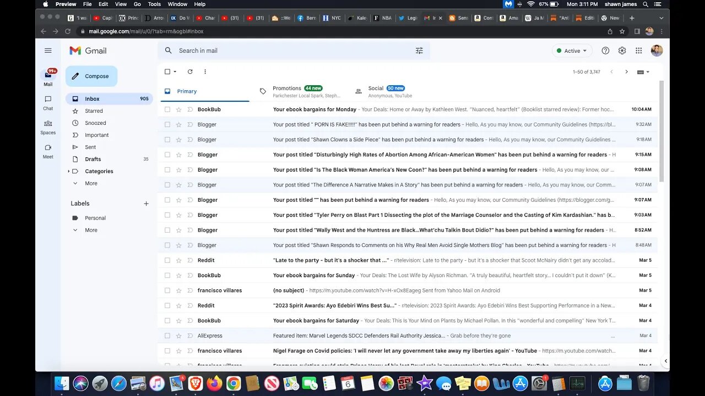
Task: Open the Inbox folder in sidebar
Action: 109,99
